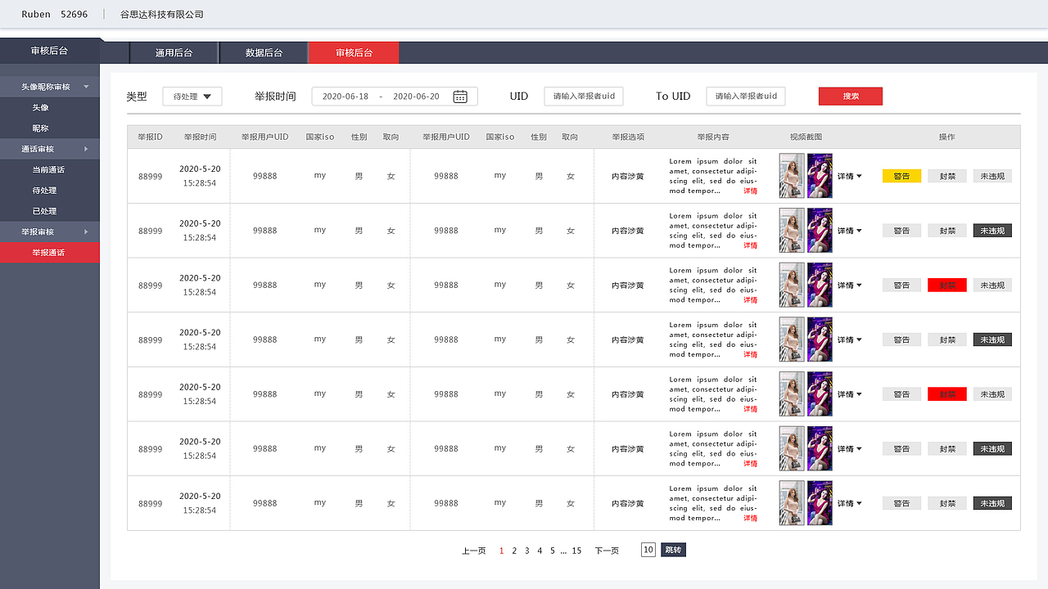Go to 上一页 previous page
1048x589 pixels.
coord(473,551)
